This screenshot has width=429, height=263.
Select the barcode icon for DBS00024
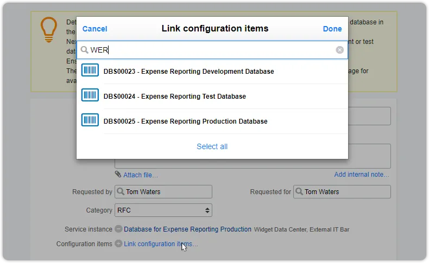point(90,95)
